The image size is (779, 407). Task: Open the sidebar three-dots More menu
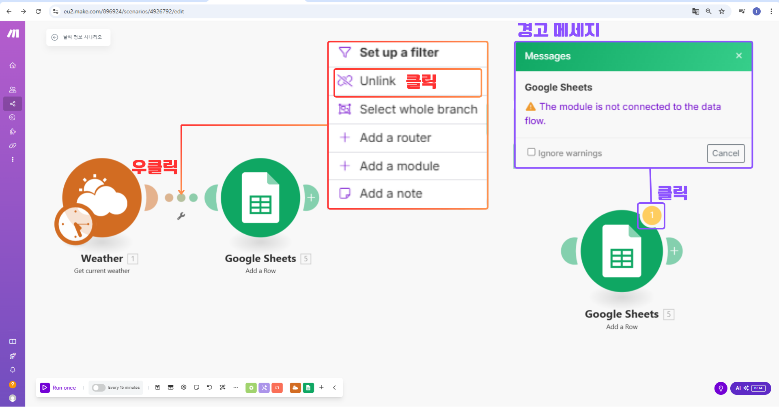13,160
